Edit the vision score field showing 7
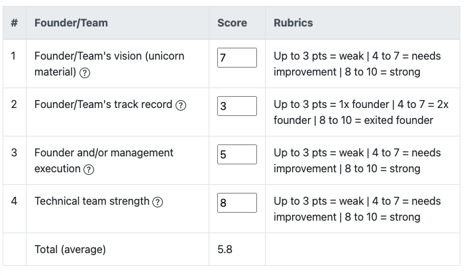The width and height of the screenshot is (467, 275). pyautogui.click(x=237, y=58)
